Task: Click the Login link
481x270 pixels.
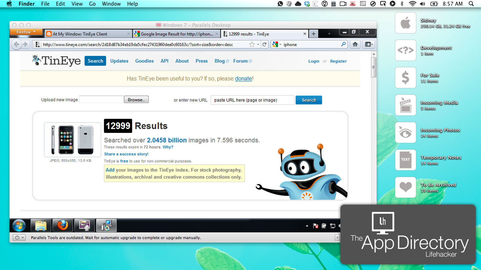Action: point(314,61)
